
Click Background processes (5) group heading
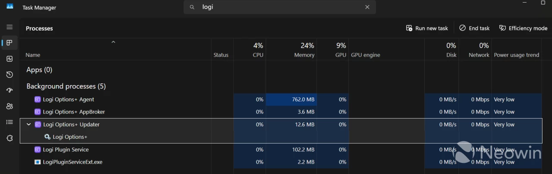click(66, 86)
